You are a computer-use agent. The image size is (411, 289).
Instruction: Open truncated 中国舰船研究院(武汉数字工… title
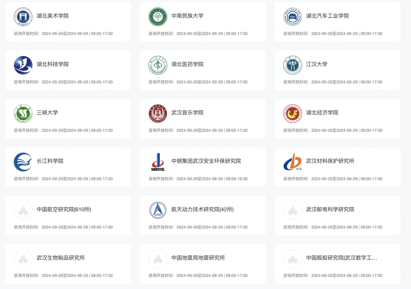click(341, 257)
